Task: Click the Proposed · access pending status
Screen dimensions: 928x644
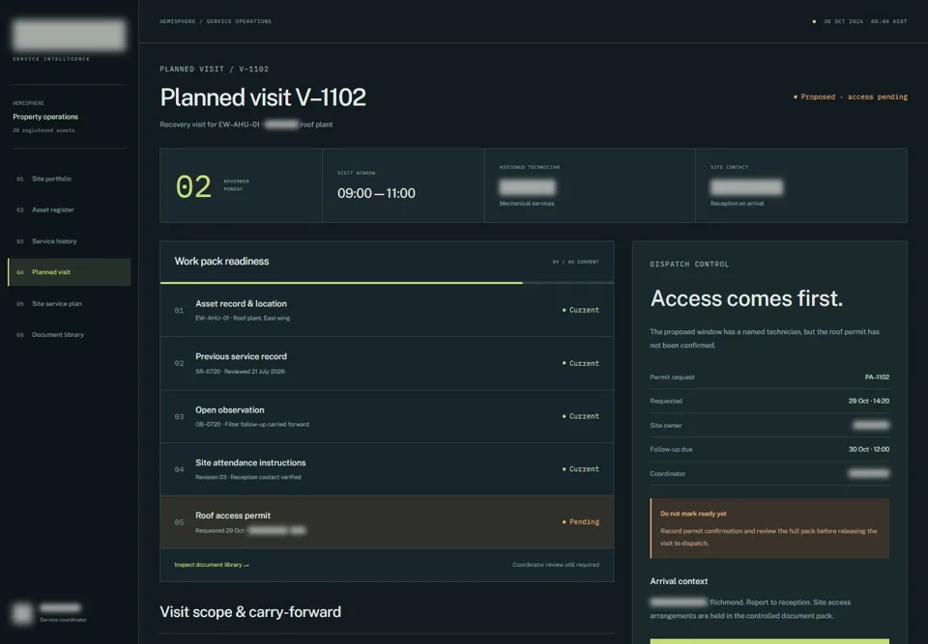Action: click(x=850, y=97)
